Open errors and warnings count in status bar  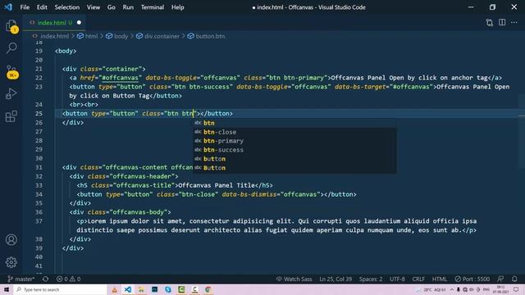68,279
